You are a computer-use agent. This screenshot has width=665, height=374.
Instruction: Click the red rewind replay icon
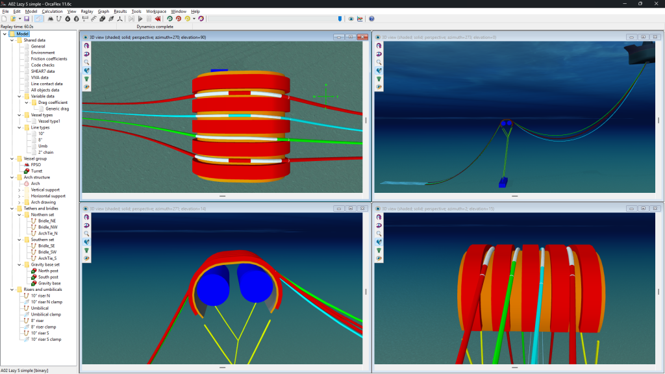pos(157,19)
